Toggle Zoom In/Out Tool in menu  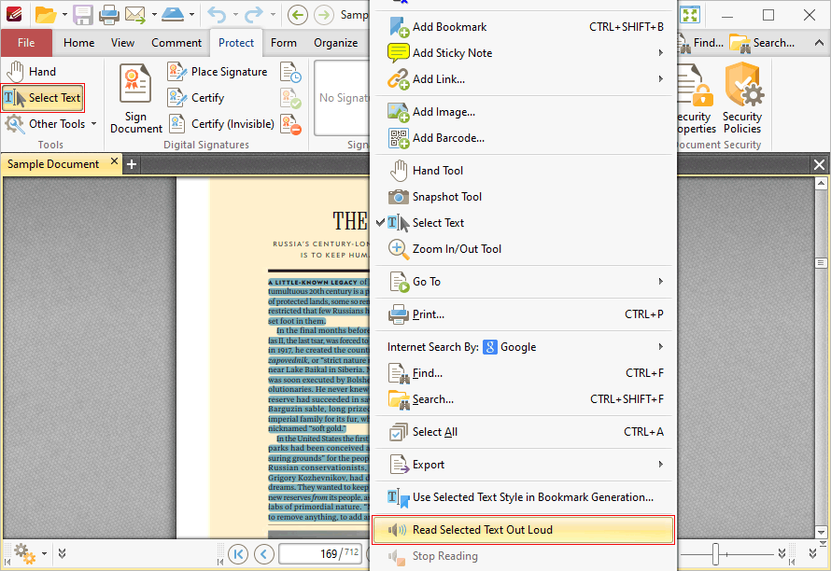(x=457, y=249)
